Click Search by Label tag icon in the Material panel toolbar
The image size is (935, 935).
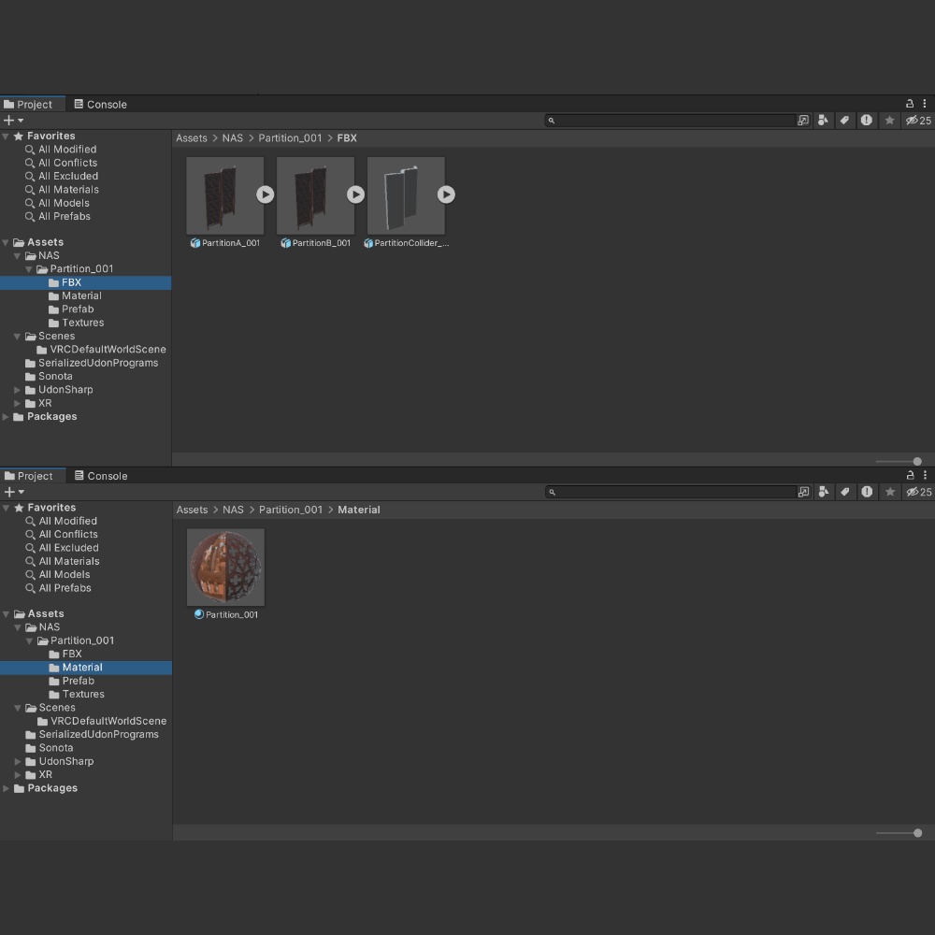(x=845, y=492)
